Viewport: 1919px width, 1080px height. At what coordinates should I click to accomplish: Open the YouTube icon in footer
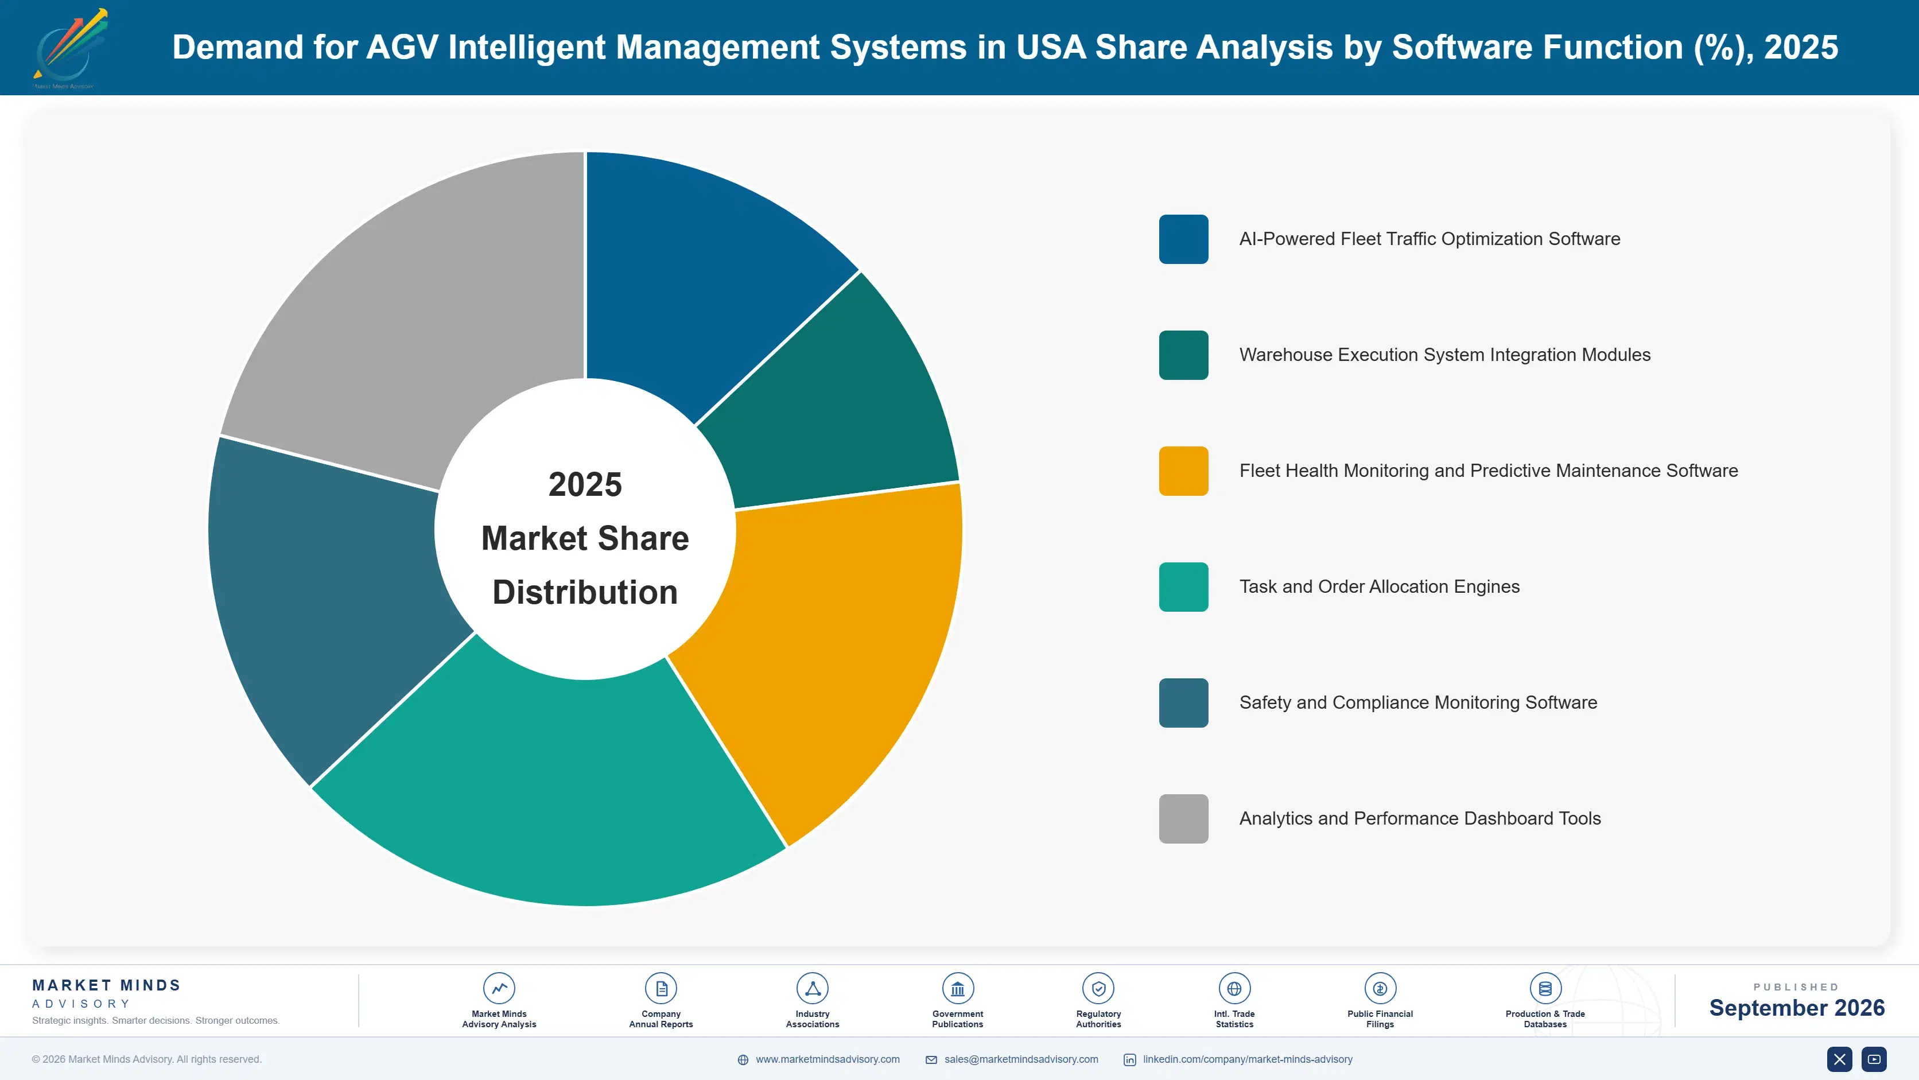coord(1874,1059)
